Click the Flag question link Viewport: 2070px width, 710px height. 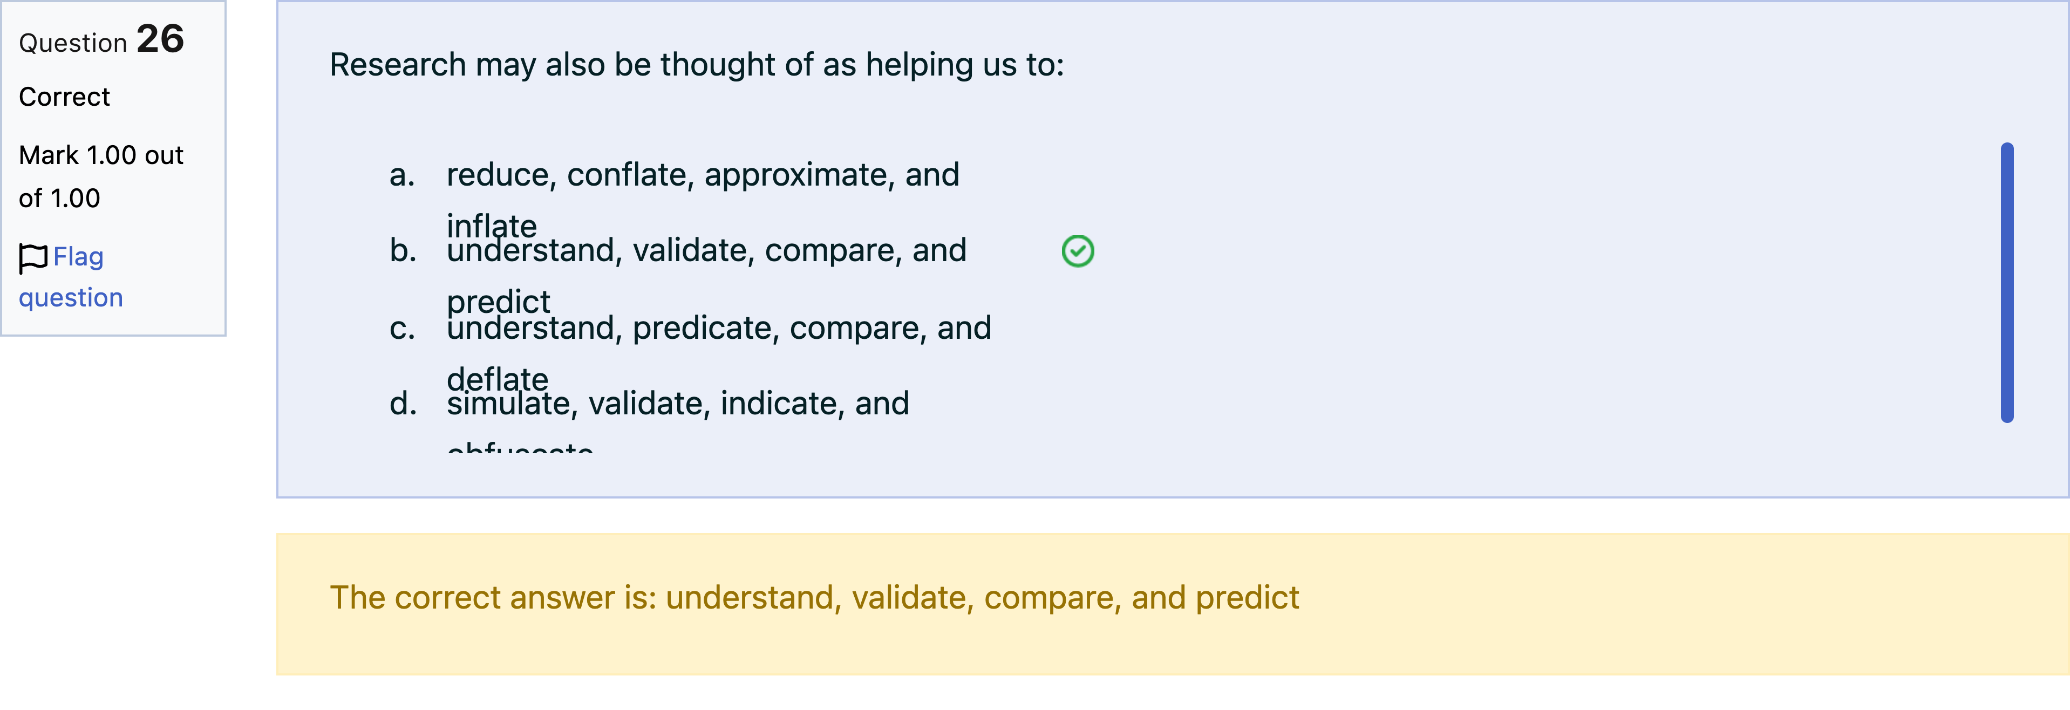point(71,277)
